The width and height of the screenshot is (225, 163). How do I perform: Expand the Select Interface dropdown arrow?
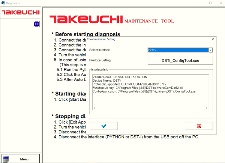click(x=210, y=50)
